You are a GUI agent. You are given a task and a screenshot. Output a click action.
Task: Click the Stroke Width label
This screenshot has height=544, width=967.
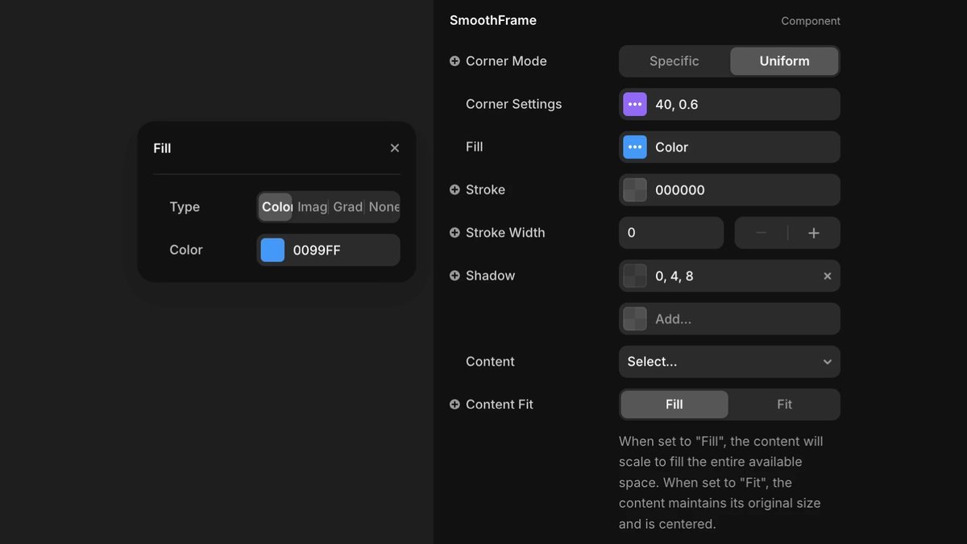[505, 233]
